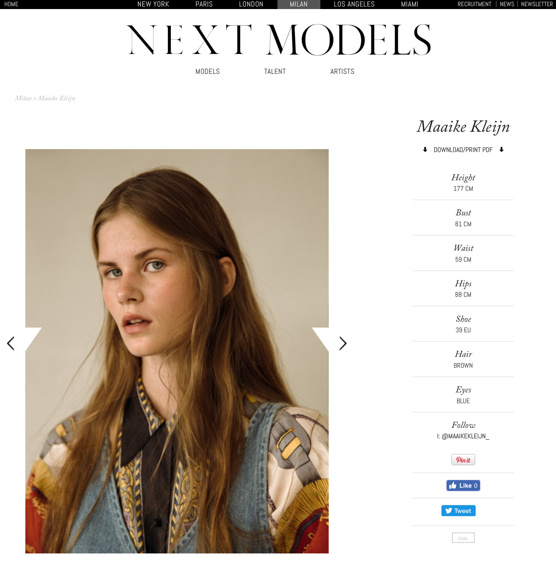Select the Los Angeles location tab
Image resolution: width=556 pixels, height=569 pixels.
tap(354, 4)
